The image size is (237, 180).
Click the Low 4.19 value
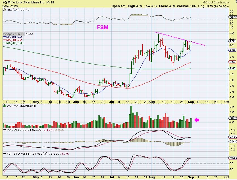click(150, 6)
